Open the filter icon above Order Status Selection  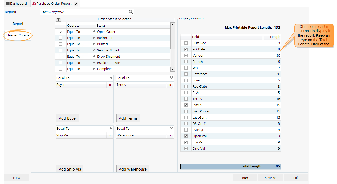click(58, 19)
